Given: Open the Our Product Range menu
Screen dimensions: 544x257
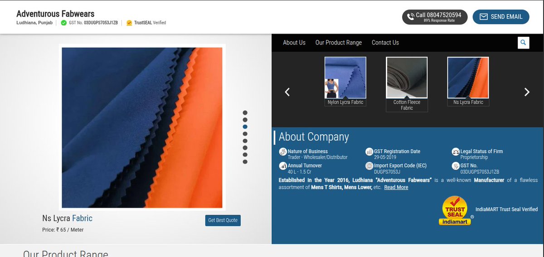Looking at the screenshot, I should (x=339, y=43).
